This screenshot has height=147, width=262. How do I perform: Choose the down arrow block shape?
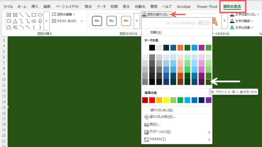pyautogui.click(x=40, y=21)
